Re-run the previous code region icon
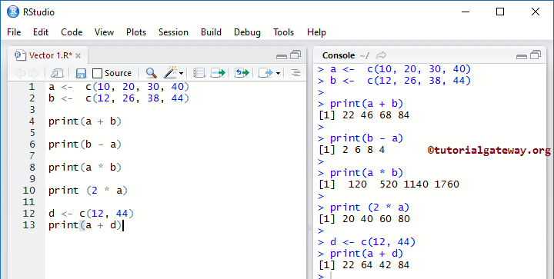This screenshot has height=279, width=554. click(242, 73)
